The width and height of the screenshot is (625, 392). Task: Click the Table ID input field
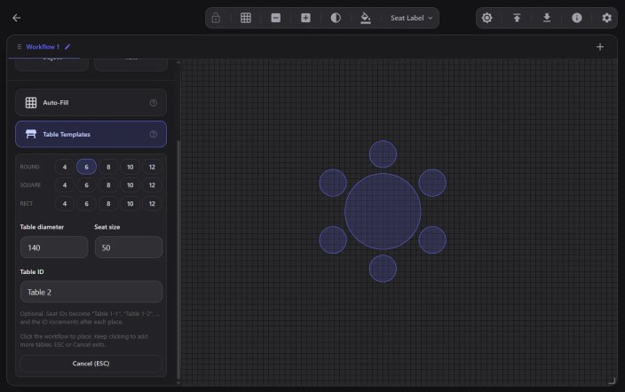pos(91,292)
